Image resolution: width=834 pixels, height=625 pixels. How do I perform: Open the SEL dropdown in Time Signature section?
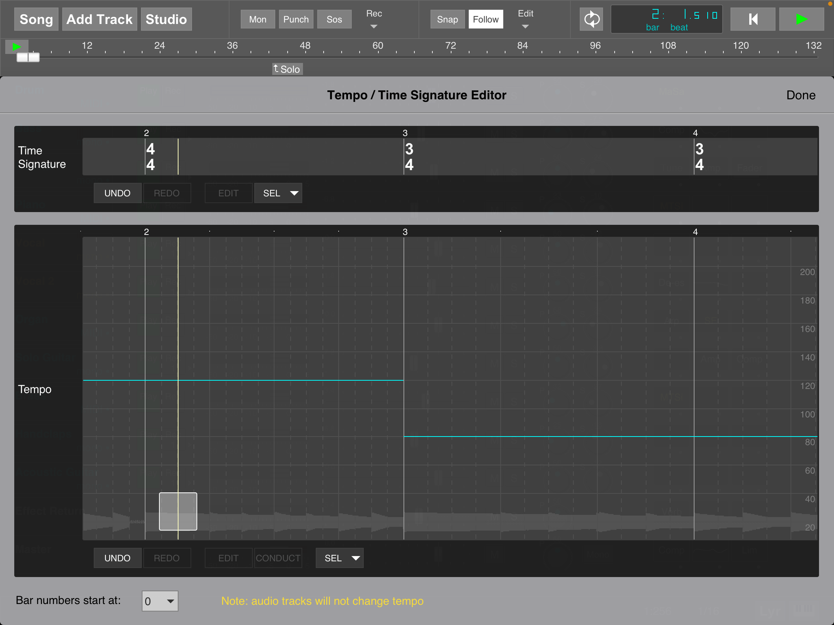[278, 193]
